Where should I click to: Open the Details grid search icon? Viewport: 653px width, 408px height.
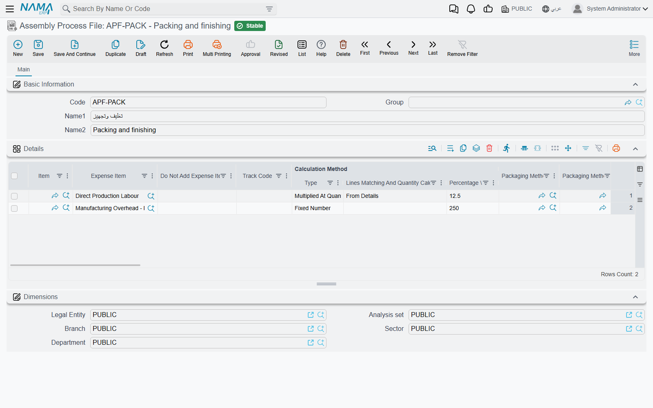click(432, 149)
